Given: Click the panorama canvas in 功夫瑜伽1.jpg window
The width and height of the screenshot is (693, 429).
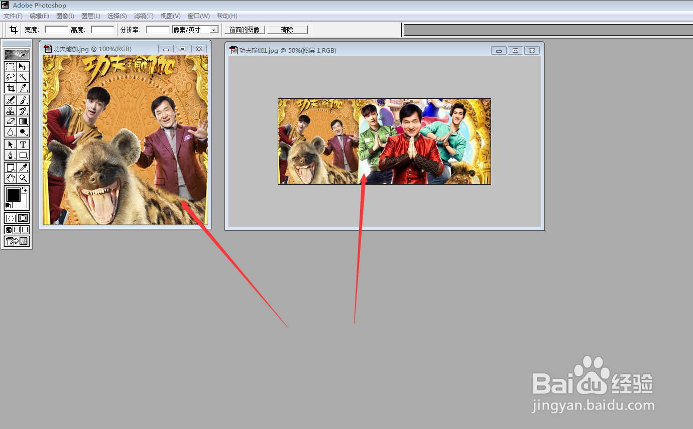Looking at the screenshot, I should [x=384, y=141].
